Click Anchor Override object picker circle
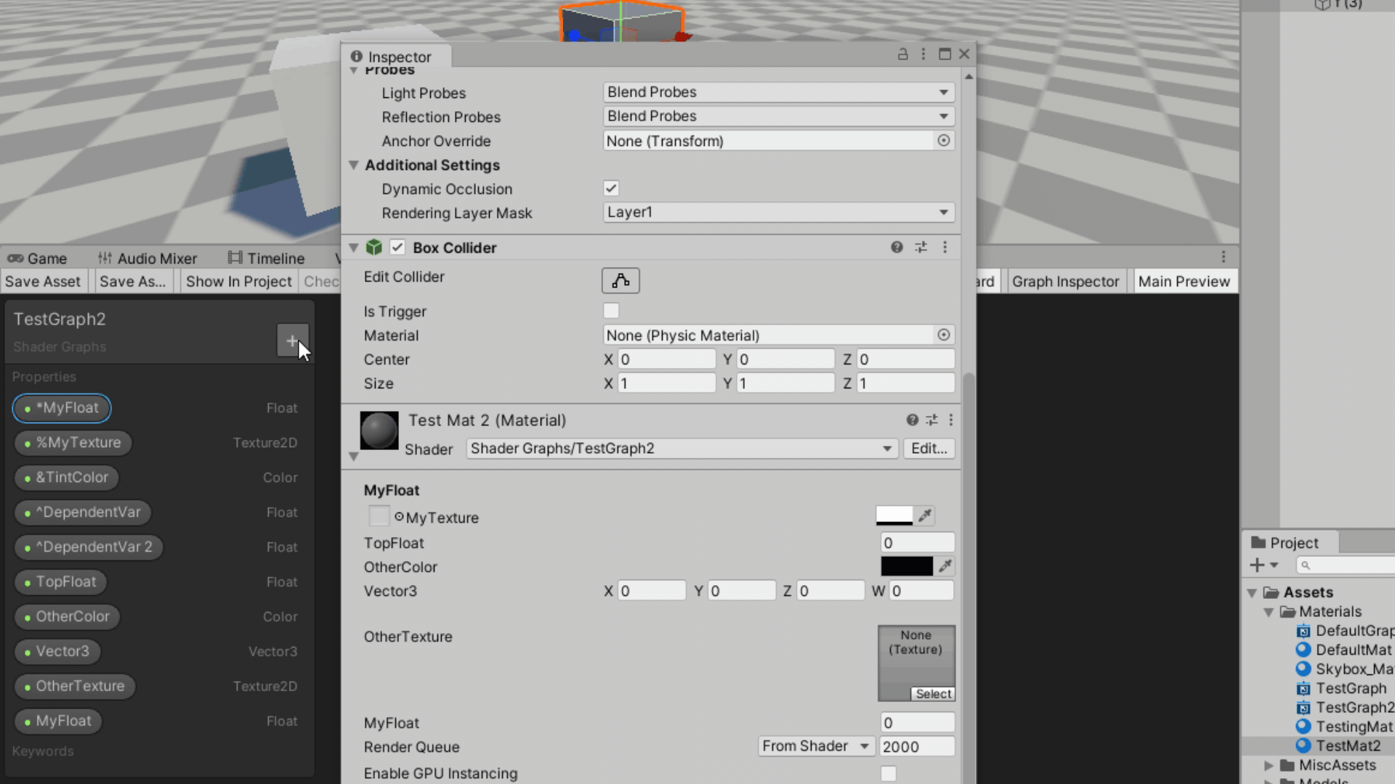Image resolution: width=1395 pixels, height=784 pixels. pos(943,141)
